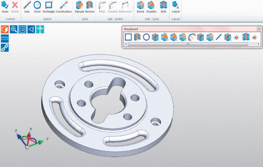Screen dimensions: 263x167
Task: Select the Chamfer tool in Edit - Solid
Action: (151, 7)
